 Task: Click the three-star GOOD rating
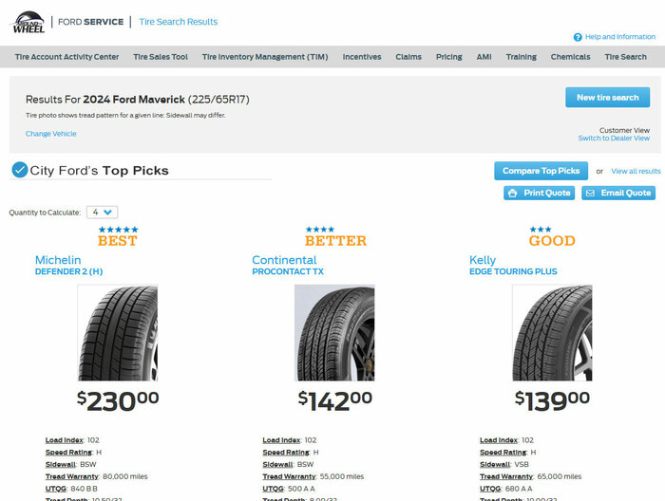pyautogui.click(x=541, y=230)
